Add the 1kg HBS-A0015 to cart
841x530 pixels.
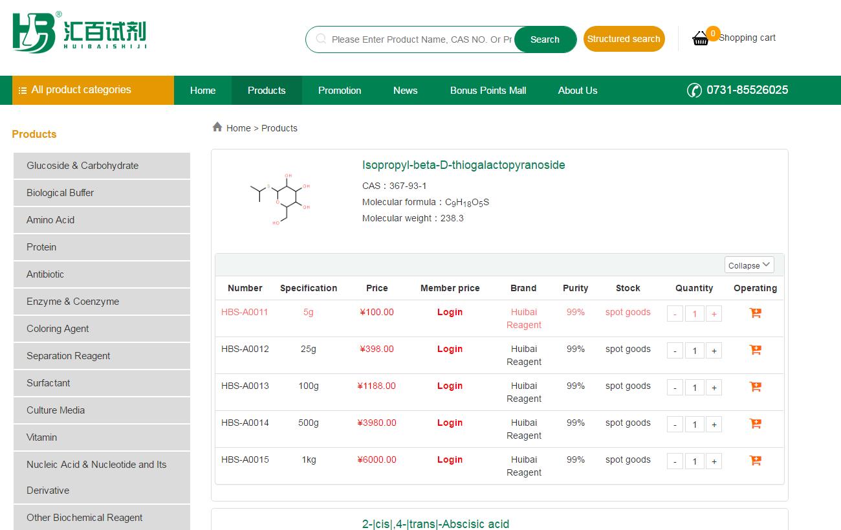[x=755, y=461]
